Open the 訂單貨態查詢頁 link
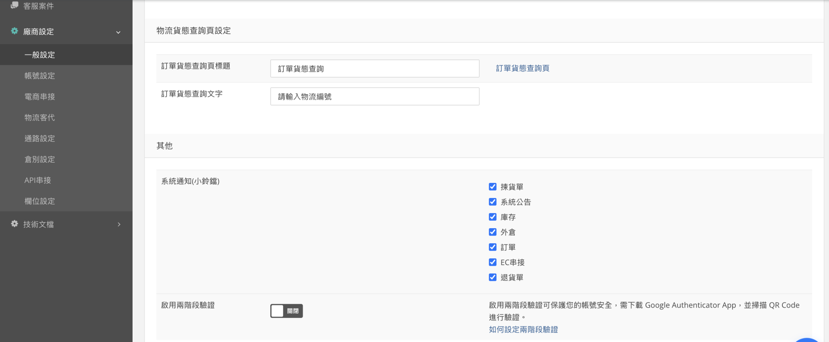The image size is (829, 342). 522,68
